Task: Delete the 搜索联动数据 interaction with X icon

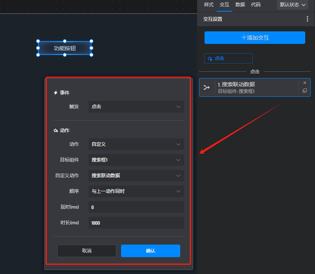Action: coord(304,83)
